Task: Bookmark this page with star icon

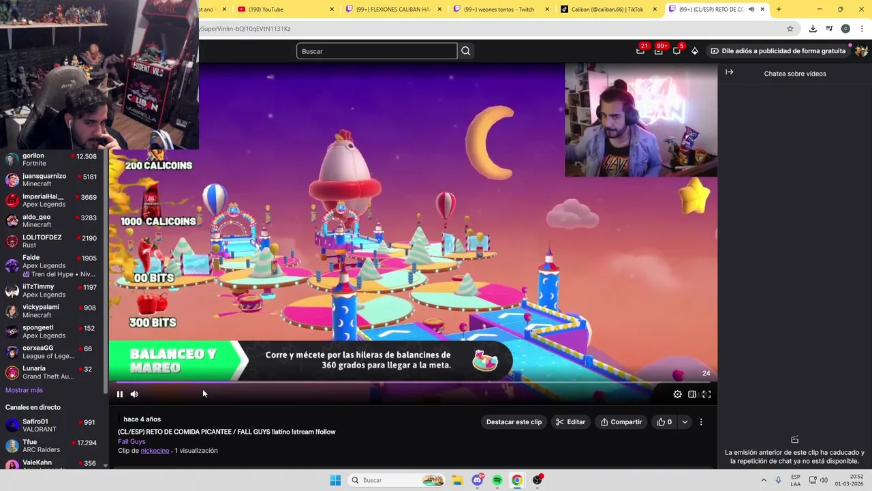Action: [x=790, y=29]
